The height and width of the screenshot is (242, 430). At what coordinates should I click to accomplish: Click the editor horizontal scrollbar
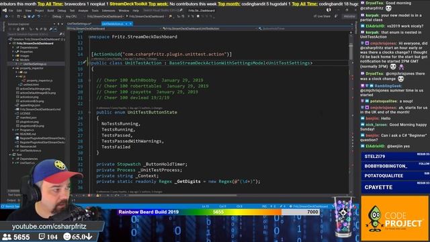(x=182, y=196)
